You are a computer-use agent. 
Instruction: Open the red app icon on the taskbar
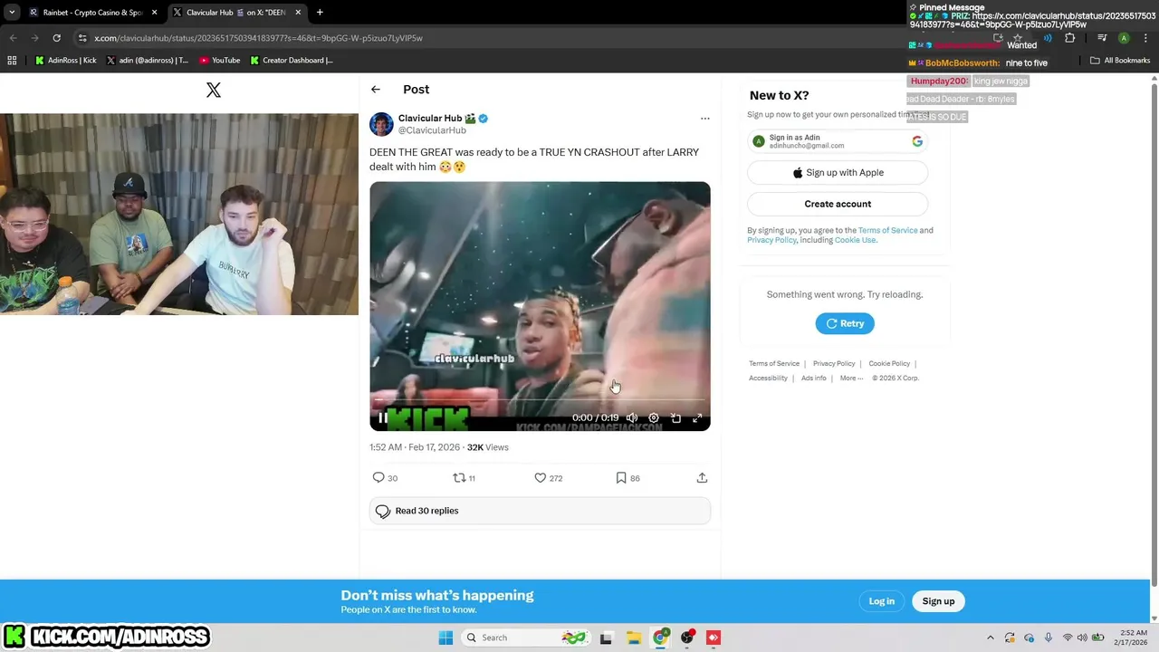(714, 638)
